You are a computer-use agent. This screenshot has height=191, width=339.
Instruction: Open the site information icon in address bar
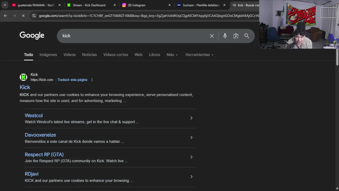pos(34,16)
